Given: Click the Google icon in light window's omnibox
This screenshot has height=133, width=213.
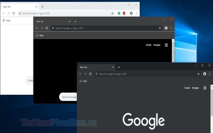Looking at the screenshot, I should point(20,13).
